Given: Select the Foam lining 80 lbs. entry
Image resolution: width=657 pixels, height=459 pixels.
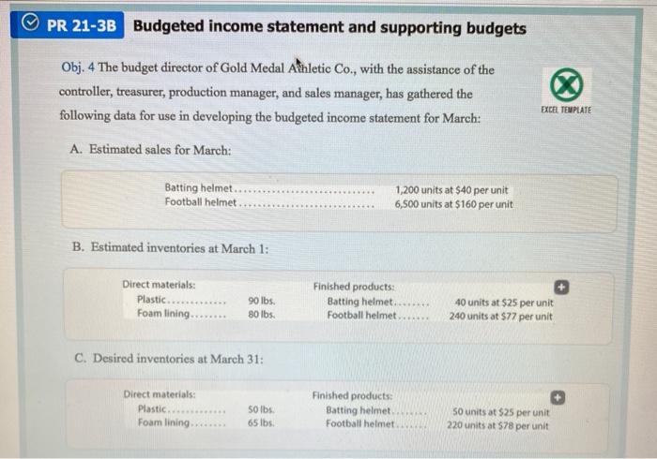Looking at the screenshot, I should click(x=206, y=314).
